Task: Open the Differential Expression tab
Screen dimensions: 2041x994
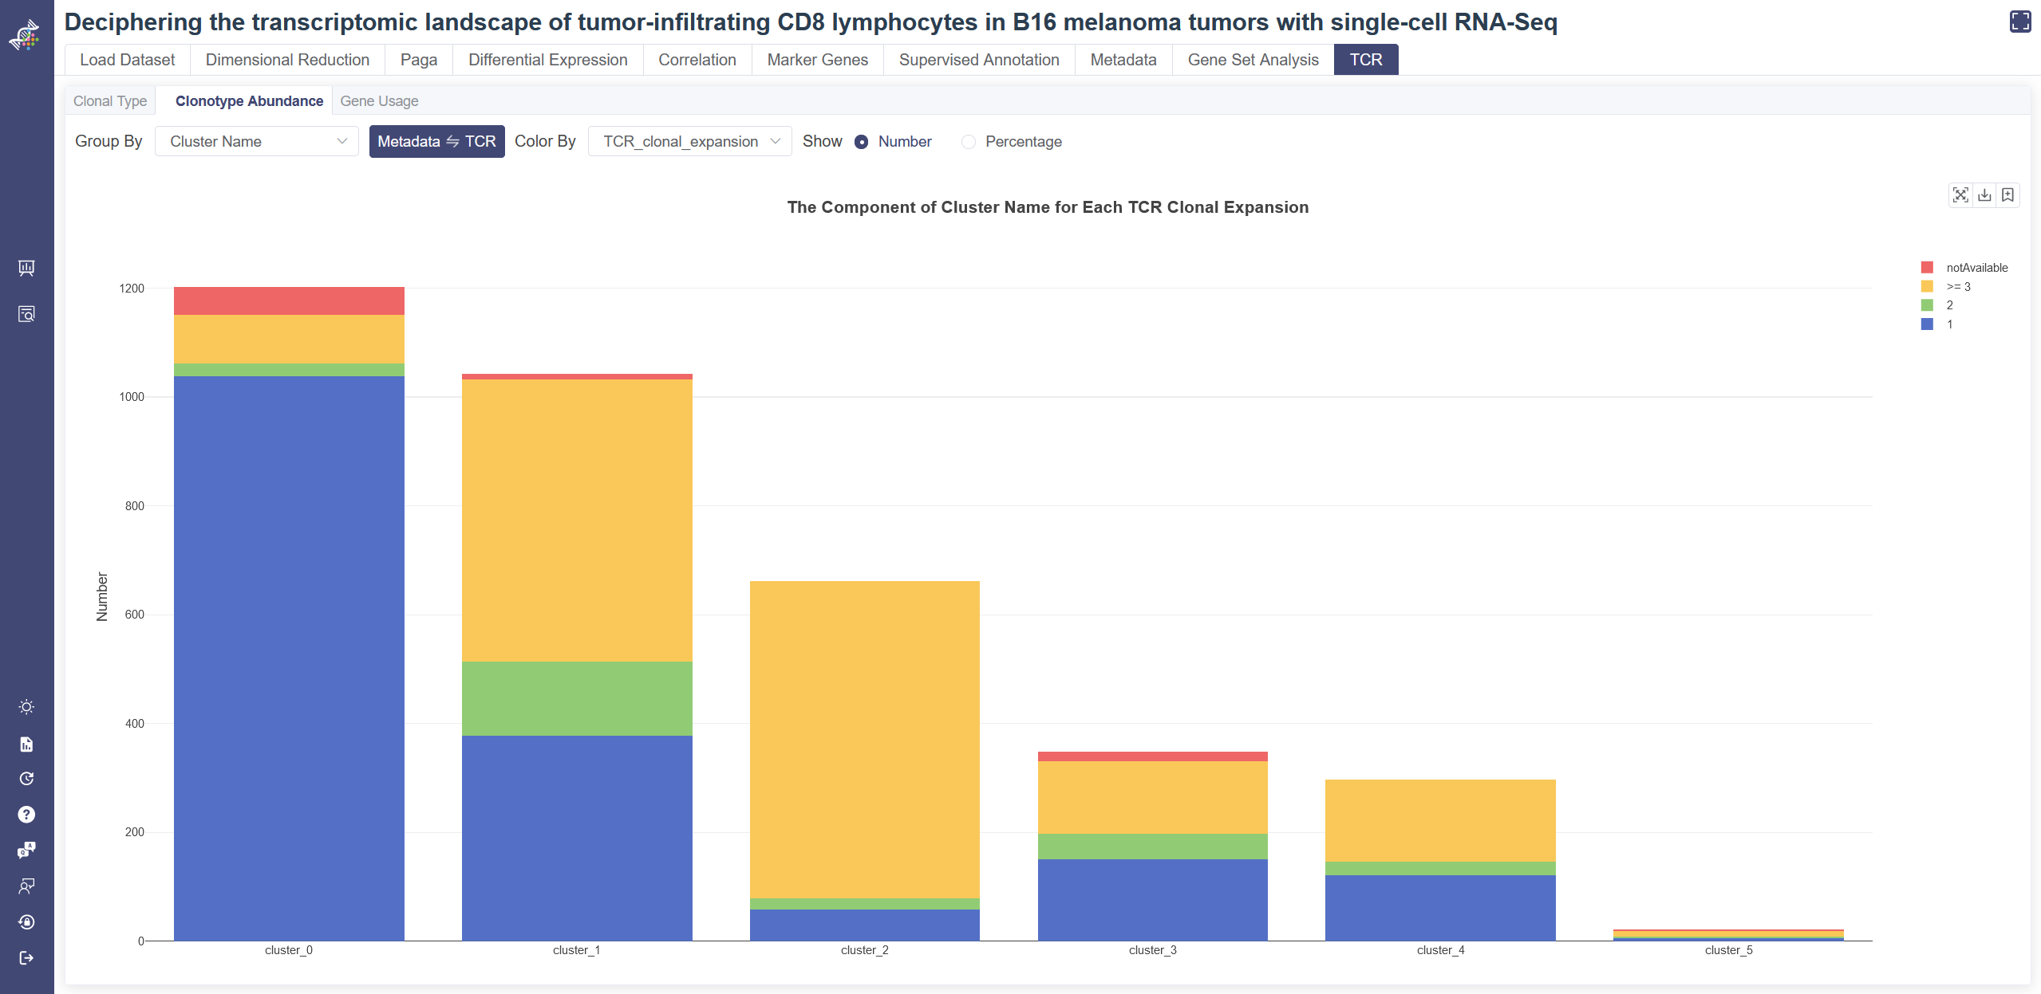Action: click(547, 60)
